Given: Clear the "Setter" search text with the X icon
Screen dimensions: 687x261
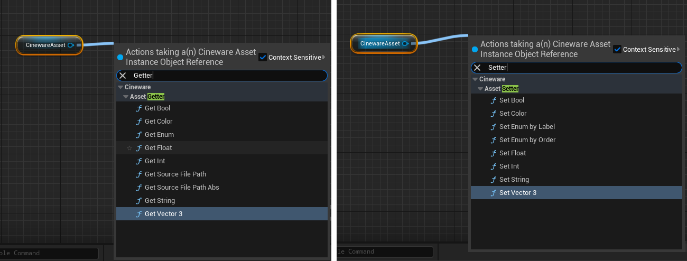Looking at the screenshot, I should 477,68.
